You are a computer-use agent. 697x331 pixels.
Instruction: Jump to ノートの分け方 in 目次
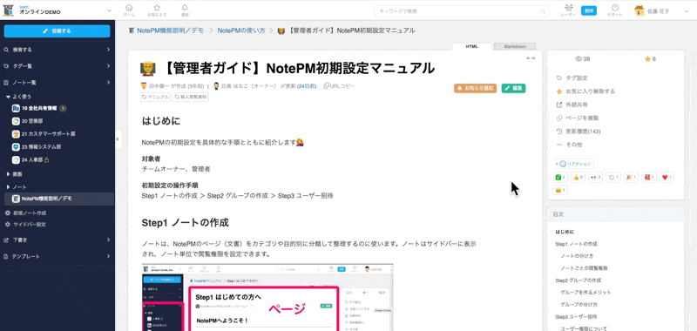[x=577, y=256]
